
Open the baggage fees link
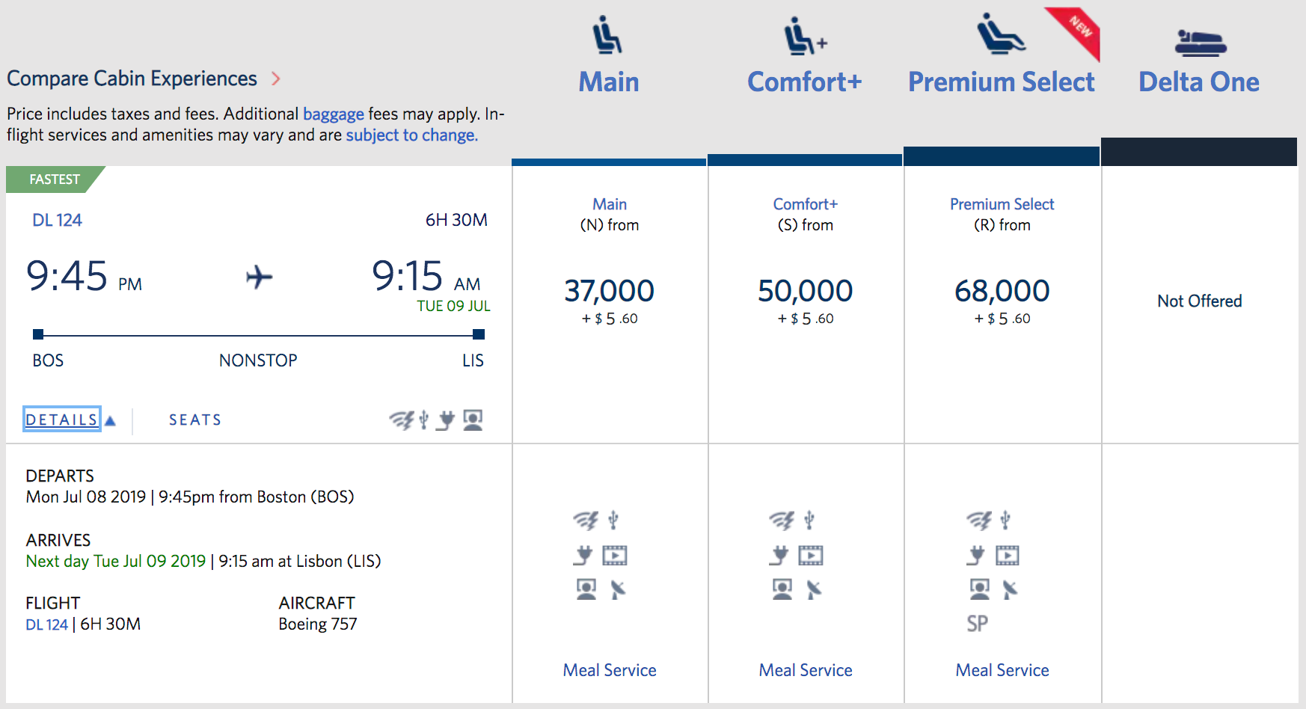(333, 114)
